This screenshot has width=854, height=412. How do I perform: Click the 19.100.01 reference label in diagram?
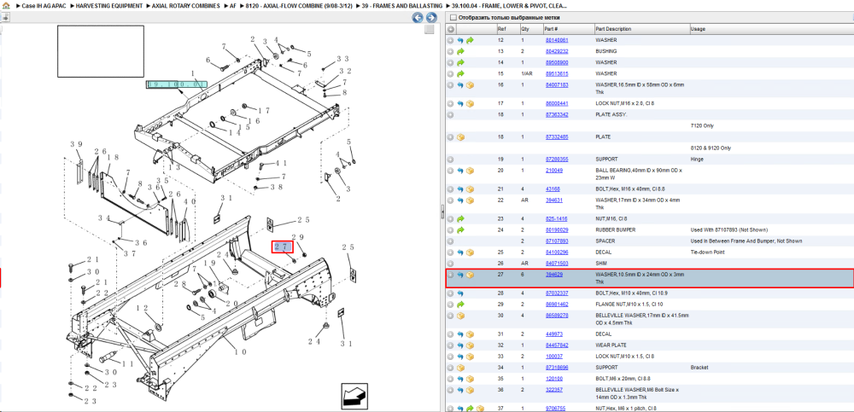[177, 84]
